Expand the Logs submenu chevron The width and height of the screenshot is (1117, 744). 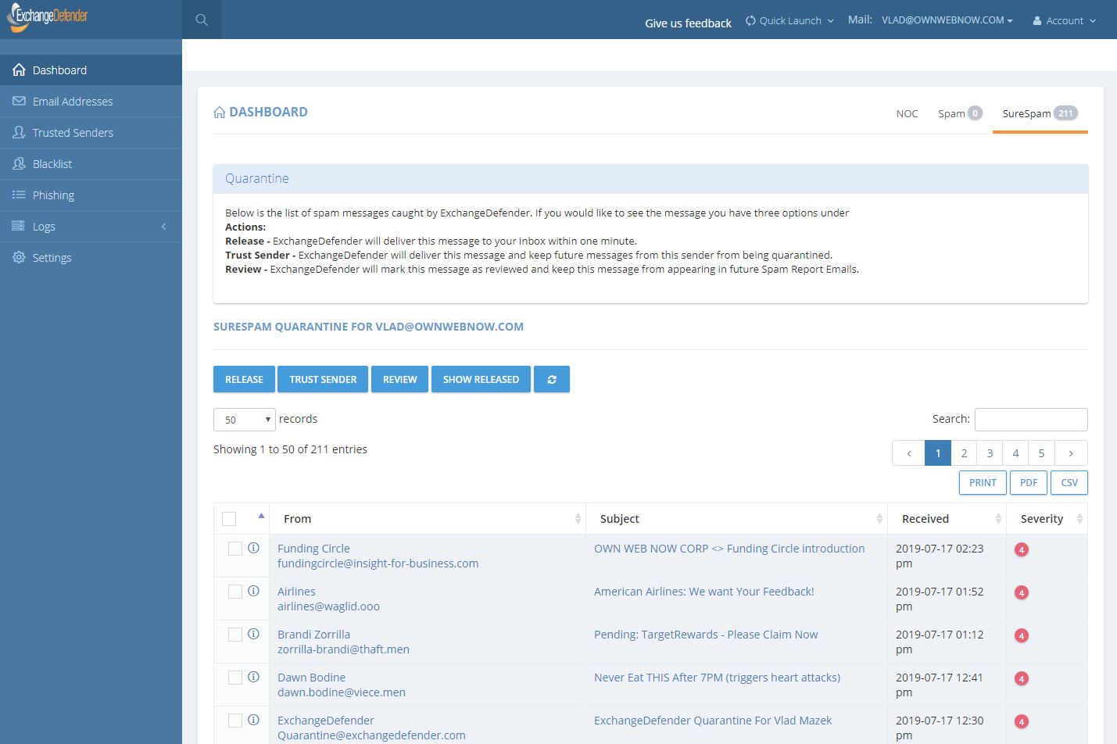[164, 227]
